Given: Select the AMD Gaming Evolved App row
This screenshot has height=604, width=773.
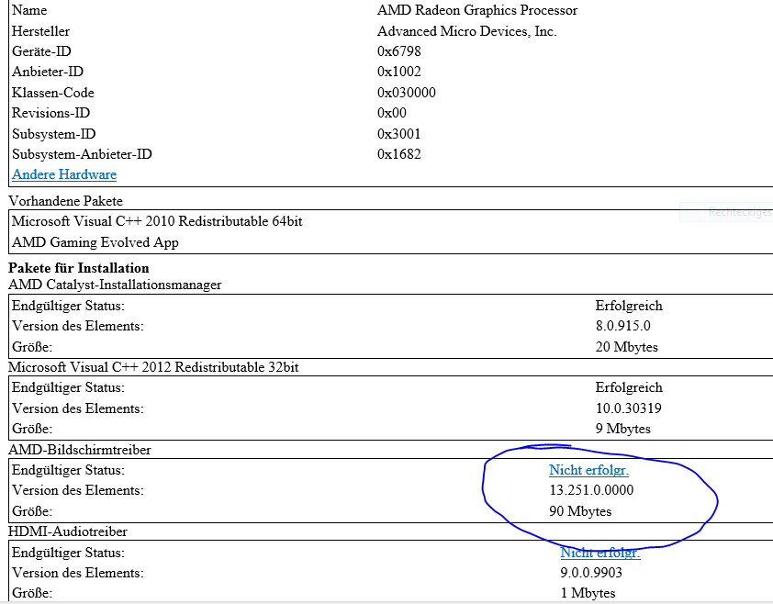Looking at the screenshot, I should tap(95, 242).
